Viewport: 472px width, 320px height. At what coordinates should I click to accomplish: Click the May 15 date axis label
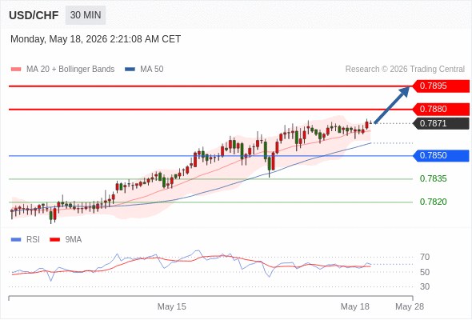click(x=171, y=306)
